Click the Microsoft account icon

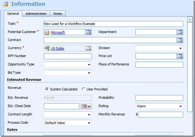click(x=47, y=32)
